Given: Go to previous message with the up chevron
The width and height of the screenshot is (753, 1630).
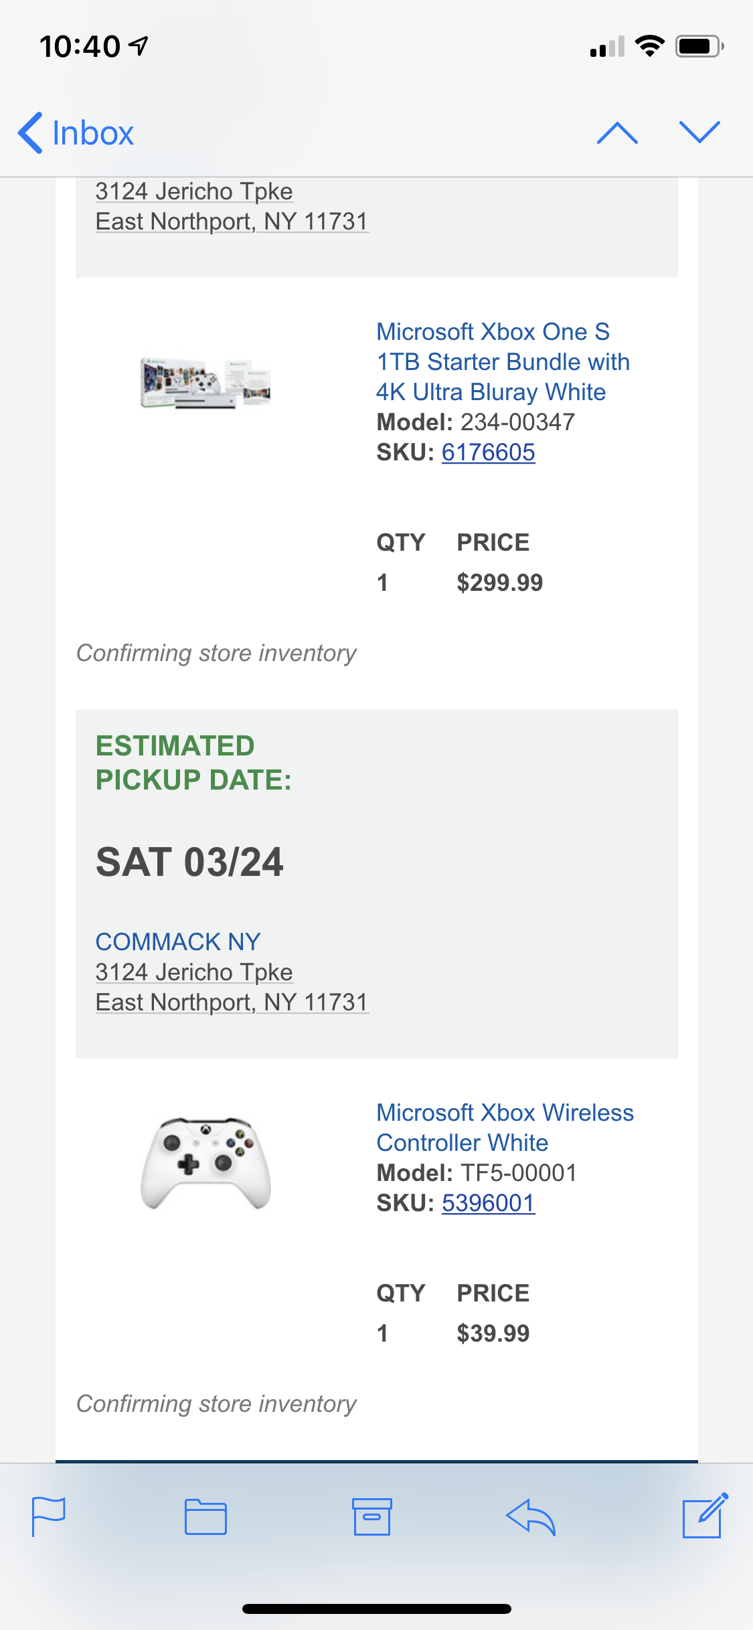Looking at the screenshot, I should [617, 132].
